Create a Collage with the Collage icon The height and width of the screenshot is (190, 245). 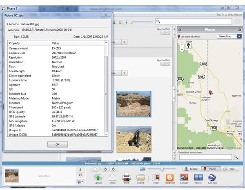[184, 177]
